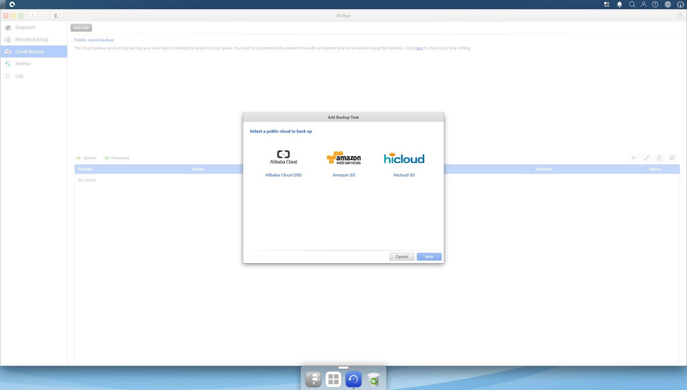Open Backup window help icon

click(x=680, y=16)
